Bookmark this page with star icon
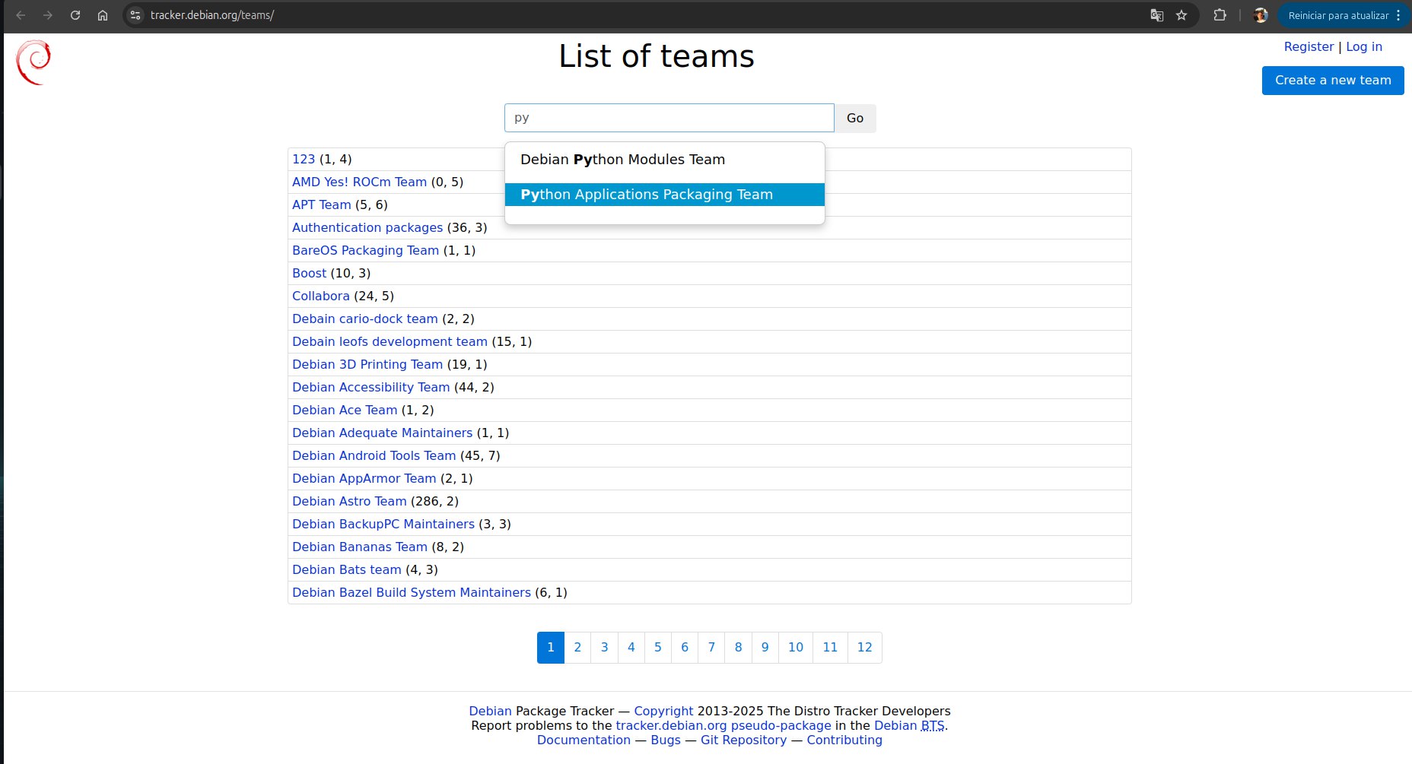Viewport: 1412px width, 764px height. [1181, 15]
